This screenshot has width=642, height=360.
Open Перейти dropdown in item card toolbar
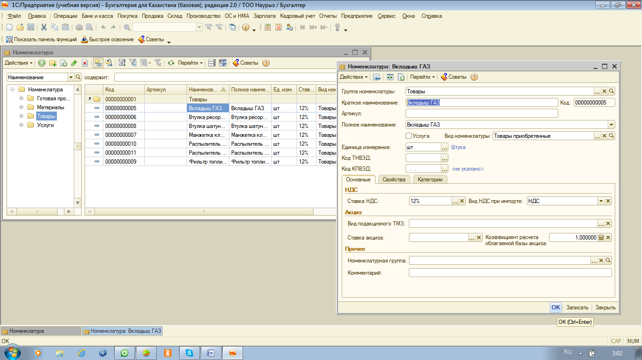coord(422,77)
